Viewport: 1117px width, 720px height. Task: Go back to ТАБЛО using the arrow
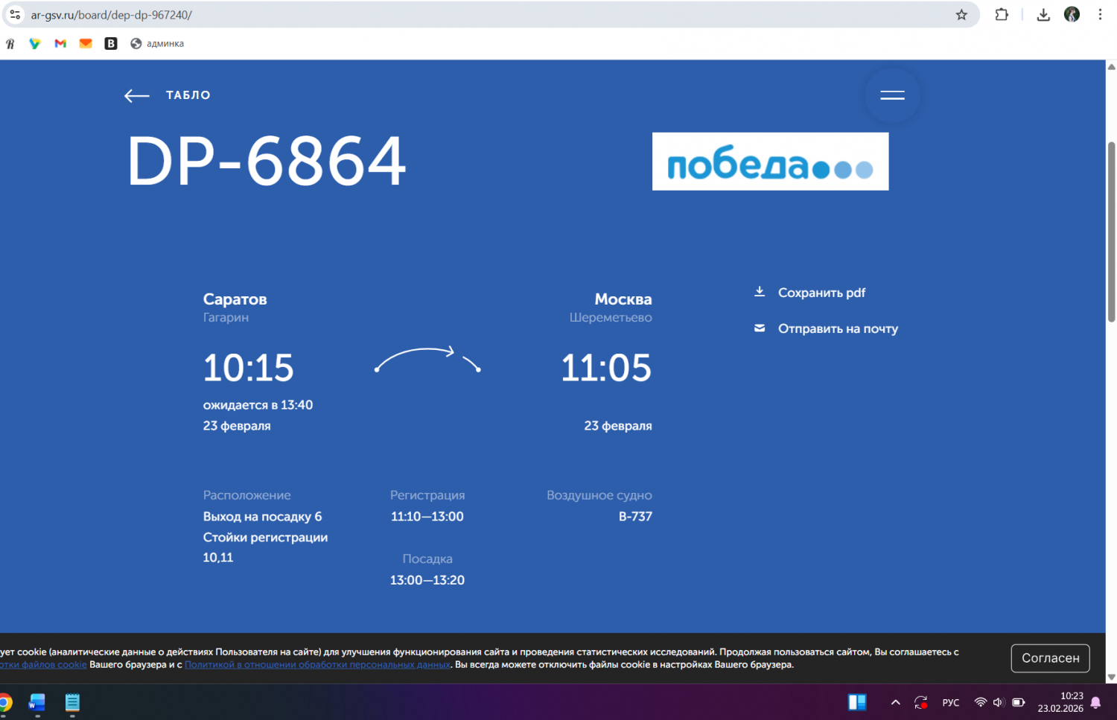click(137, 95)
